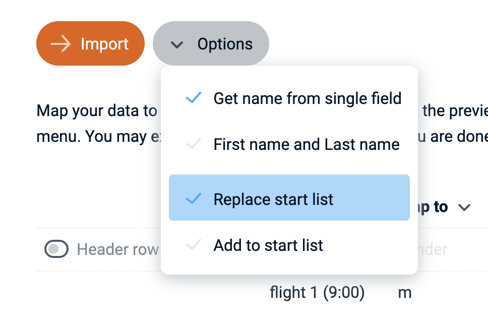Choose First name and Last name option

pyautogui.click(x=306, y=145)
